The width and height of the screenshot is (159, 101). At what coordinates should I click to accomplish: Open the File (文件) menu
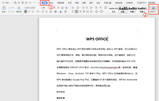(7, 3)
